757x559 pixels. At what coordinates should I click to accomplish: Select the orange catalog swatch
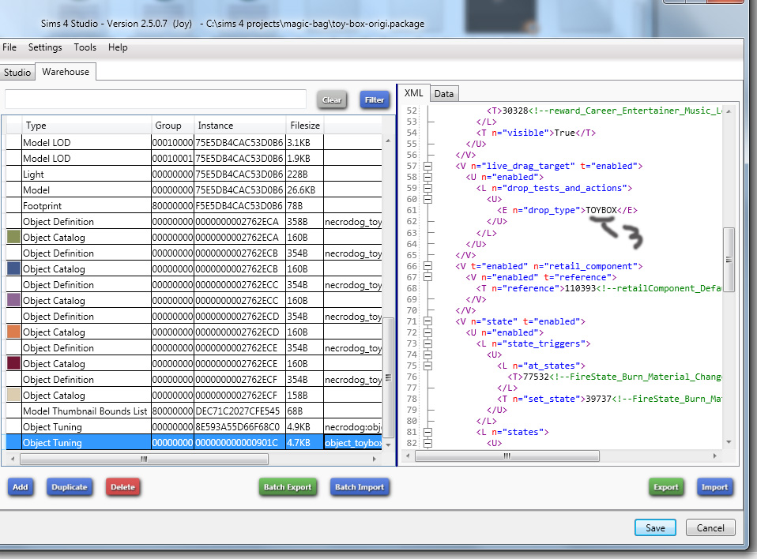pyautogui.click(x=13, y=332)
